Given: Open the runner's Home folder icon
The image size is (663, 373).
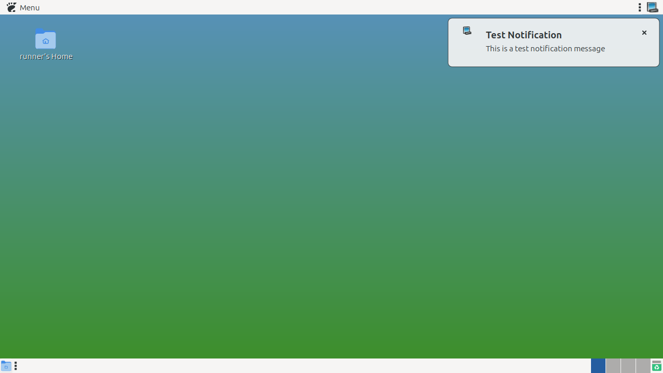Looking at the screenshot, I should tap(46, 39).
